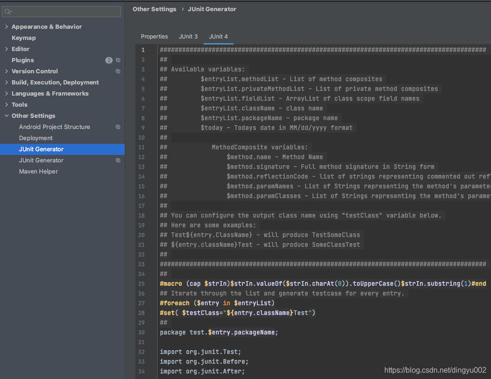Expand the Version Control node
The width and height of the screenshot is (491, 379).
(x=6, y=71)
